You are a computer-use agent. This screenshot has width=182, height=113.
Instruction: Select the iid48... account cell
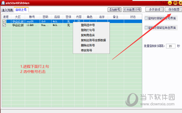[32, 25]
